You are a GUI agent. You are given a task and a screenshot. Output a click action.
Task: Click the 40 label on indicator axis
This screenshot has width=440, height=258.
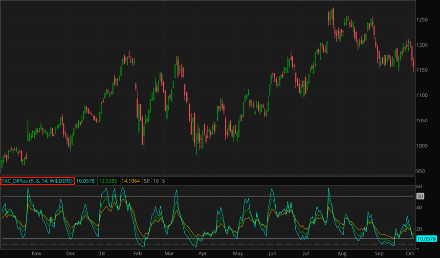(x=418, y=208)
